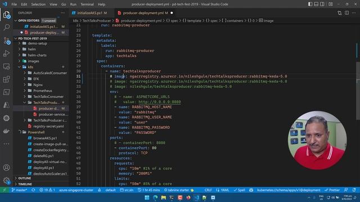The height and width of the screenshot is (202, 360).
Task: Open Visual Studio Code from taskbar
Action: click(x=196, y=198)
